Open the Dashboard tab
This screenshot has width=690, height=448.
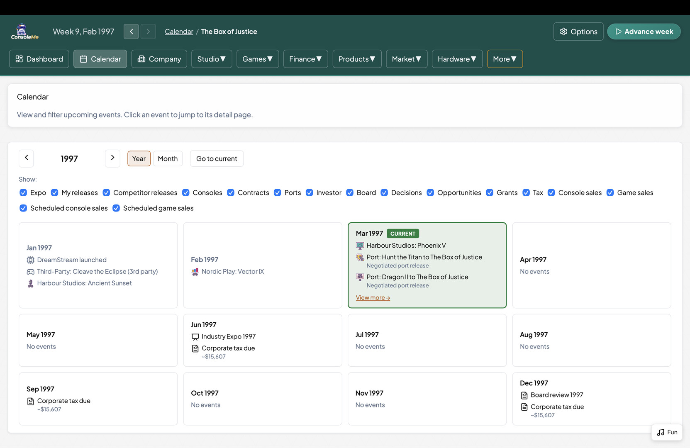coord(39,59)
